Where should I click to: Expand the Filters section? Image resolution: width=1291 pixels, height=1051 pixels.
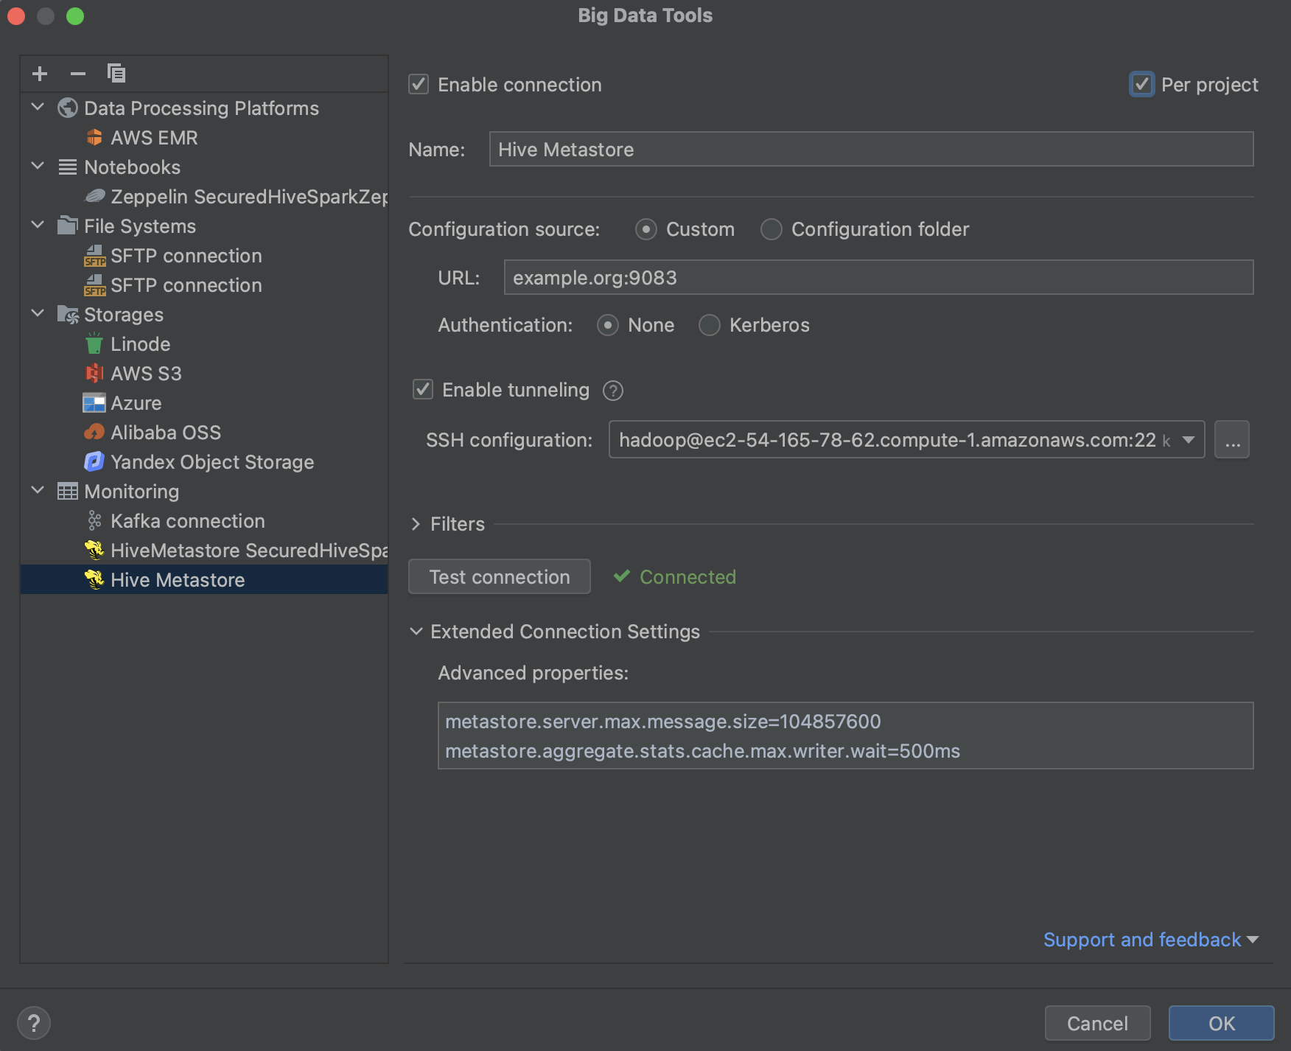[416, 524]
